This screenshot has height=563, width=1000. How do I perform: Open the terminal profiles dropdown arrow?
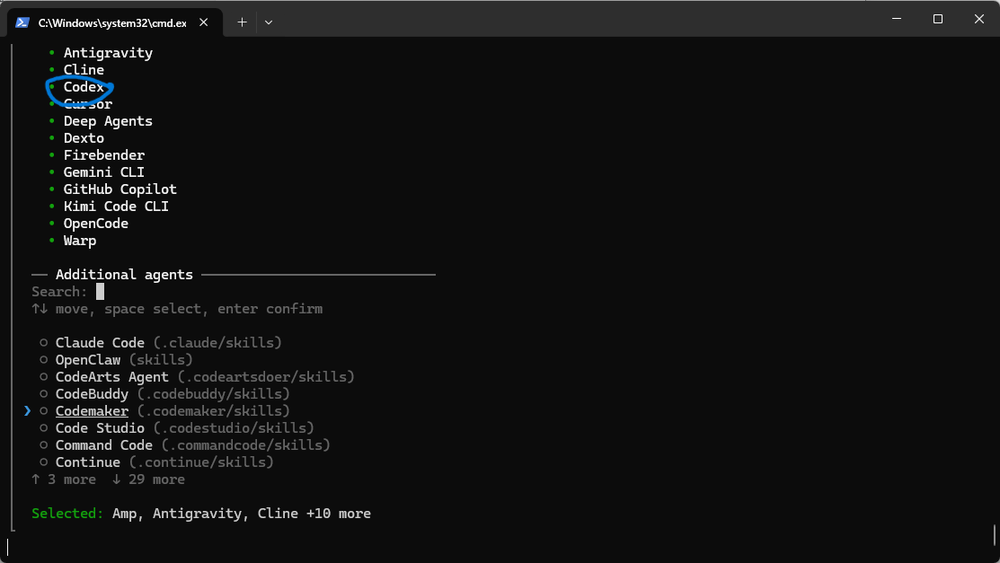269,22
